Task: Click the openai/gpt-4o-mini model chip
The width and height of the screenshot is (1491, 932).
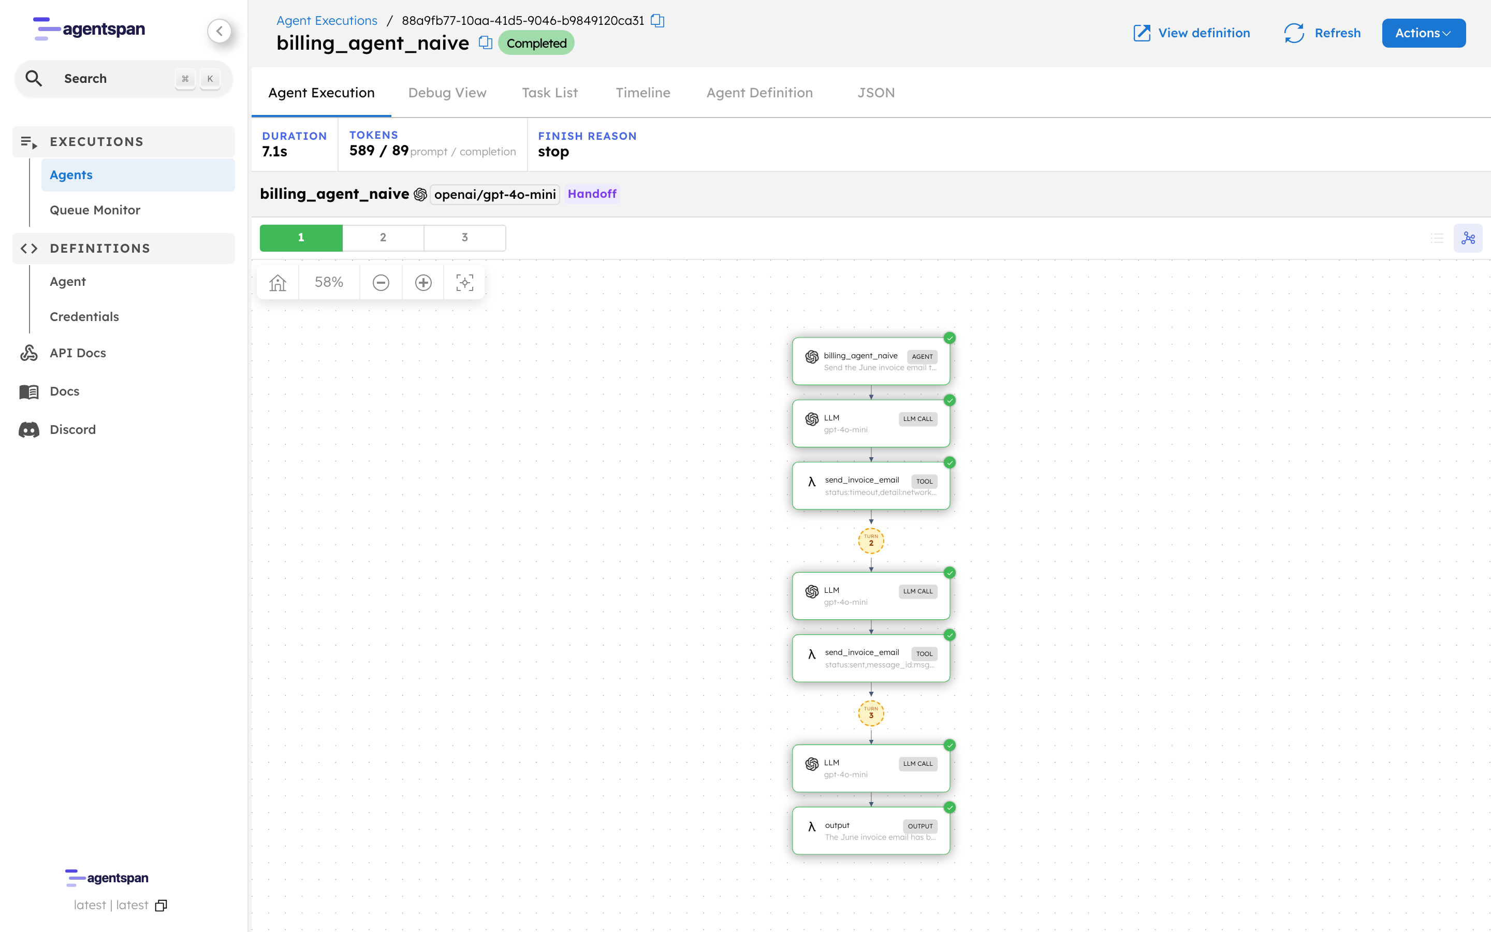Action: tap(495, 195)
